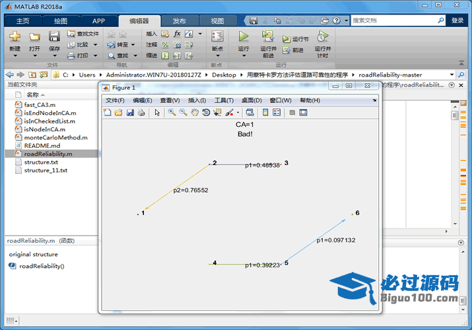Image resolution: width=472 pixels, height=330 pixels.
Task: Open the 转至 (Go To) dropdown arrow
Action: point(133,45)
